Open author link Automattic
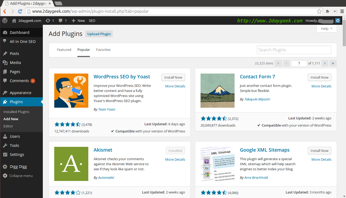Viewport: 346px width, 198px height. coord(106,177)
